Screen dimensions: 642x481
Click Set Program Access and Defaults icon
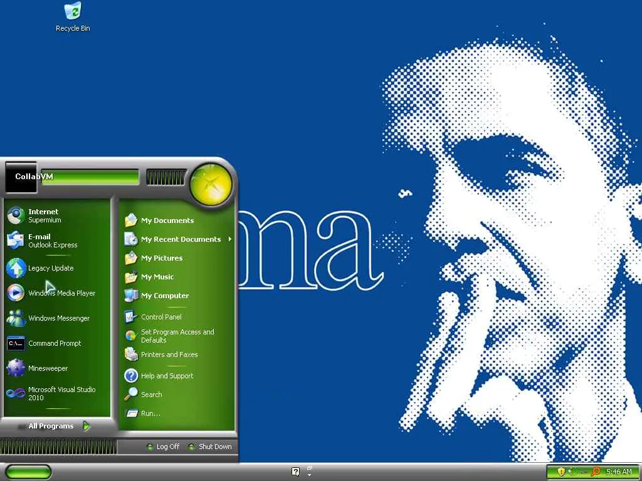[131, 336]
